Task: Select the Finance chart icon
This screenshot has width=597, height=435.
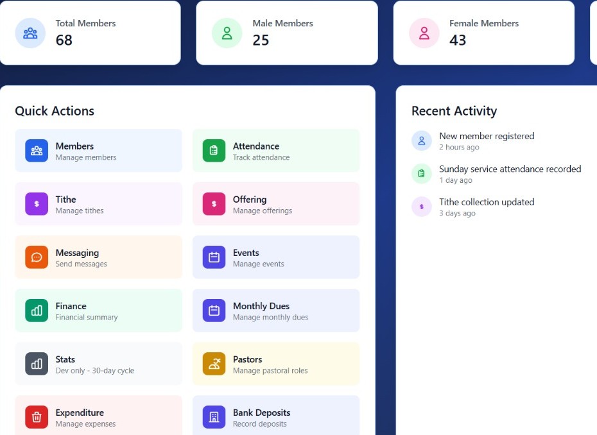Action: tap(37, 311)
